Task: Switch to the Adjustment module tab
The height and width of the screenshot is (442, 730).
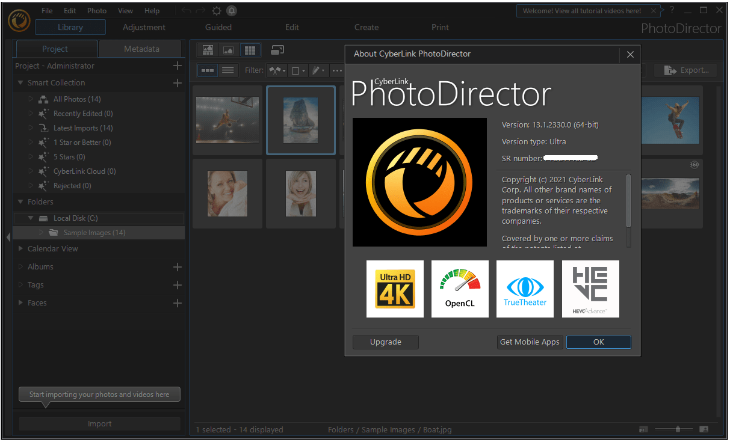Action: (144, 27)
